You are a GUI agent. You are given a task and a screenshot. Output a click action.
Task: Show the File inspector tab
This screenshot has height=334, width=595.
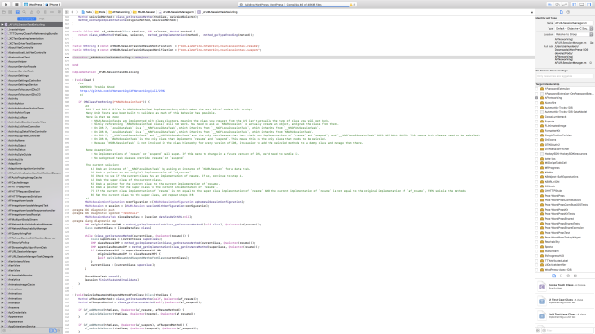pyautogui.click(x=562, y=12)
